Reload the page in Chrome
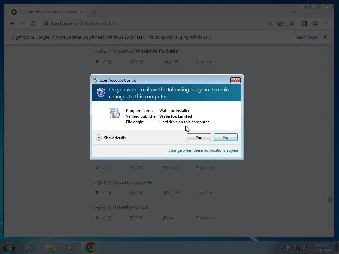Viewport: 339px width, 254px height. (33, 23)
